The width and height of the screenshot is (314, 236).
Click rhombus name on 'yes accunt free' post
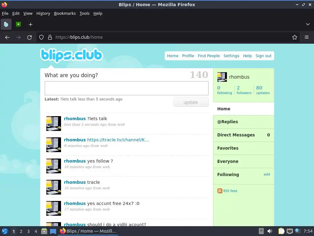(75, 203)
